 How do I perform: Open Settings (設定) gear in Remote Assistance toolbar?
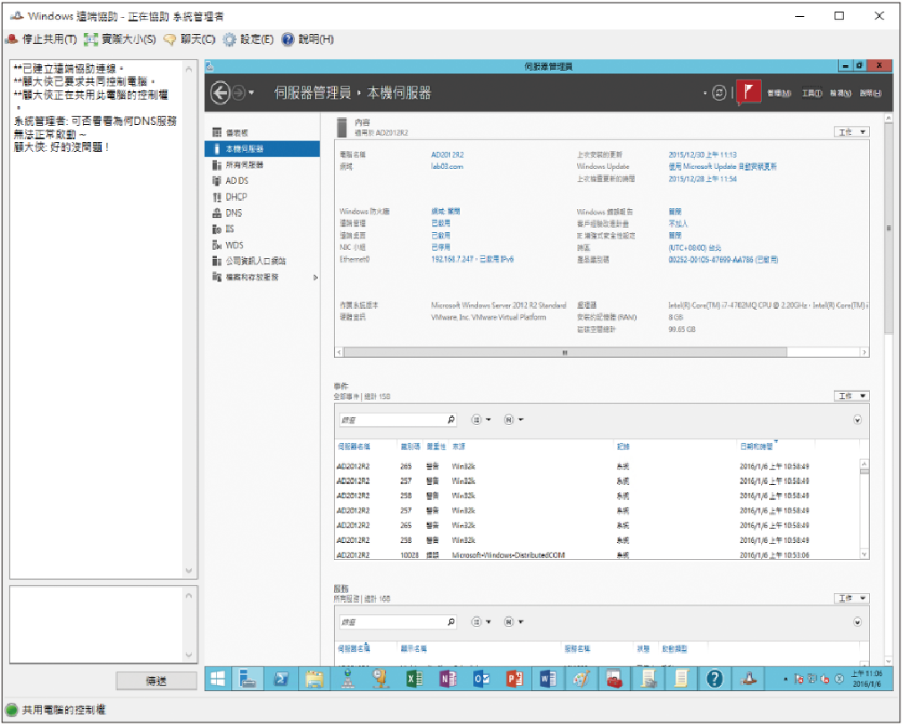[248, 39]
